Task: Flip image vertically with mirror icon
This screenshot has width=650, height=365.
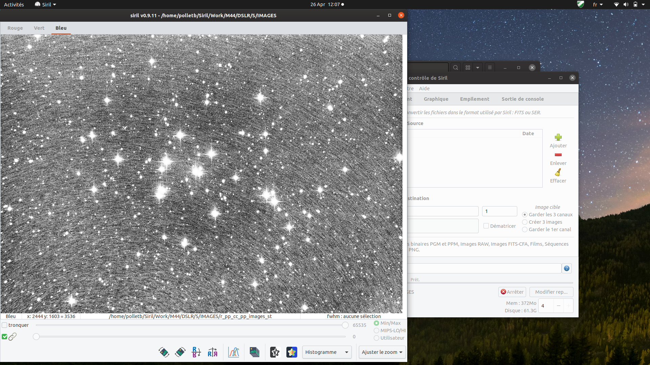Action: pos(196,352)
